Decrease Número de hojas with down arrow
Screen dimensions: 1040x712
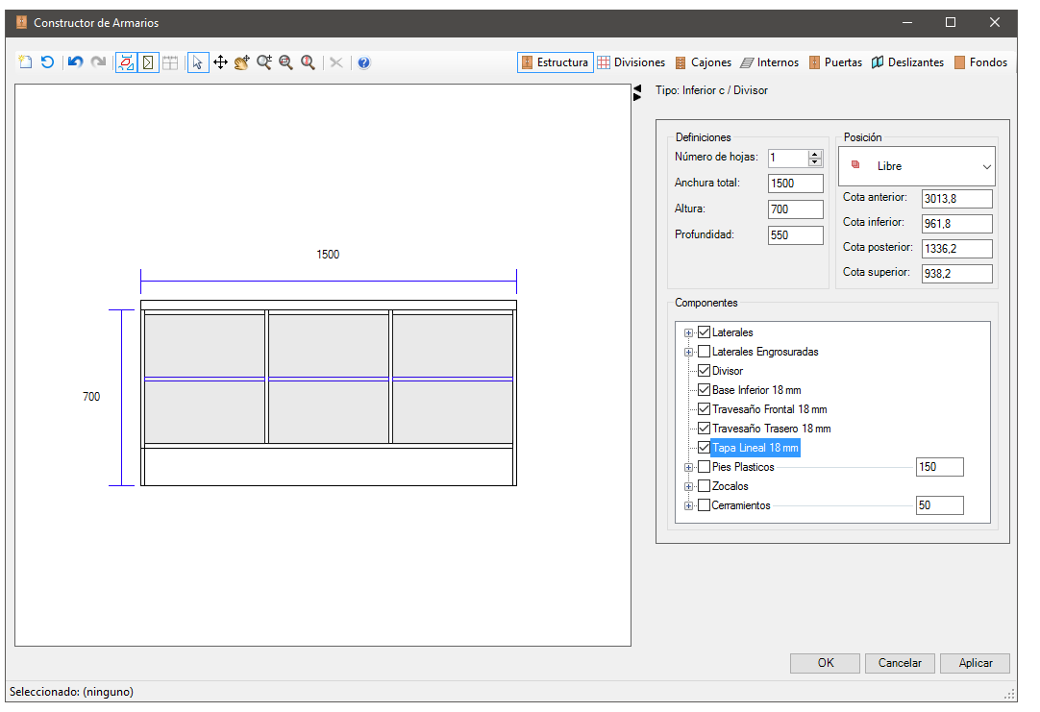click(x=815, y=161)
